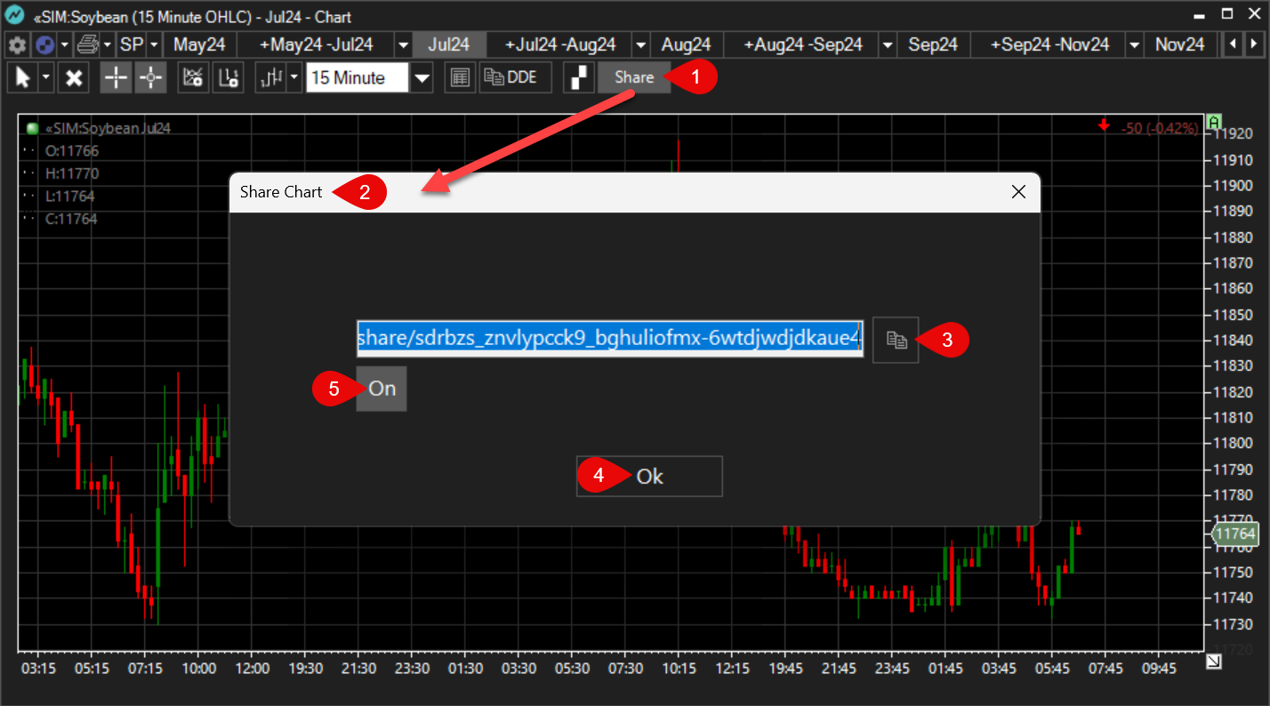The width and height of the screenshot is (1270, 706).
Task: Open the SP dropdown arrow
Action: 153,44
